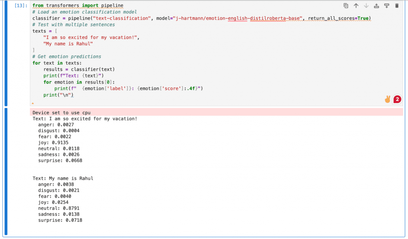Image resolution: width=408 pixels, height=239 pixels.
Task: Move the cell down with arrow icon
Action: (366, 6)
